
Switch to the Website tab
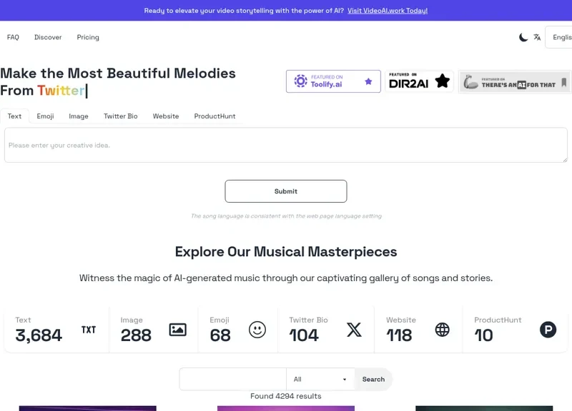pos(166,116)
